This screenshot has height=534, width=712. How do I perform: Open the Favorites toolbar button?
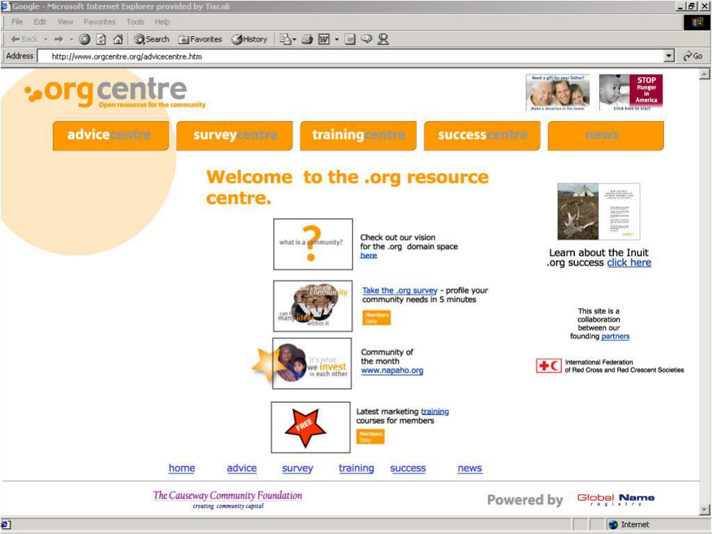click(200, 39)
